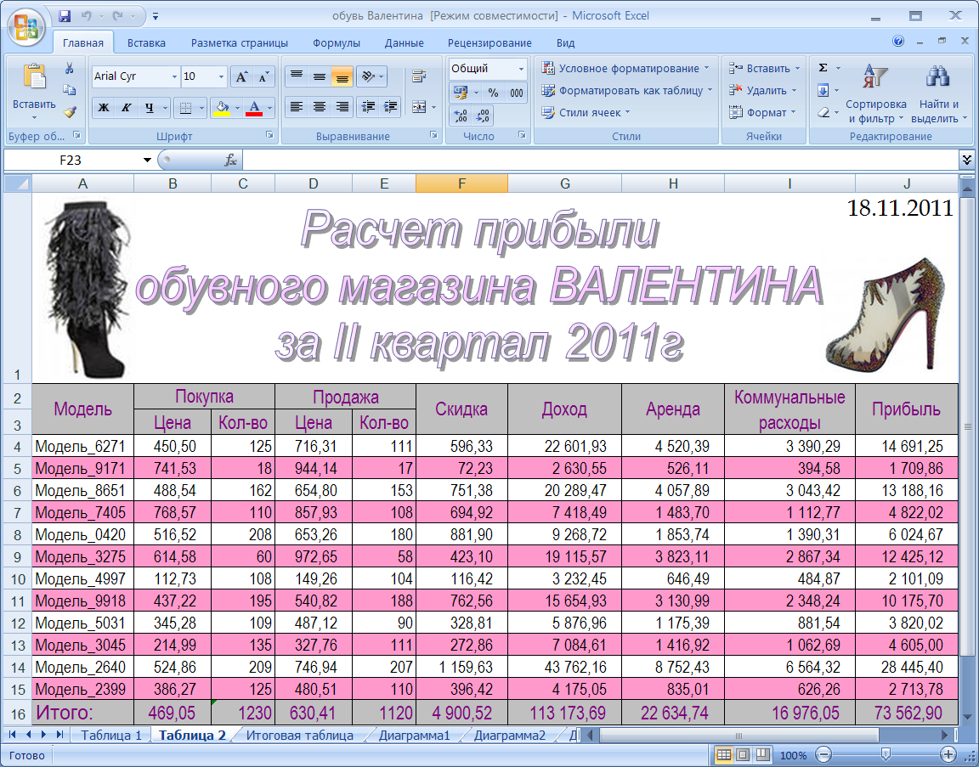
Task: Switch to sheet Итоговая таблица
Action: tap(300, 736)
